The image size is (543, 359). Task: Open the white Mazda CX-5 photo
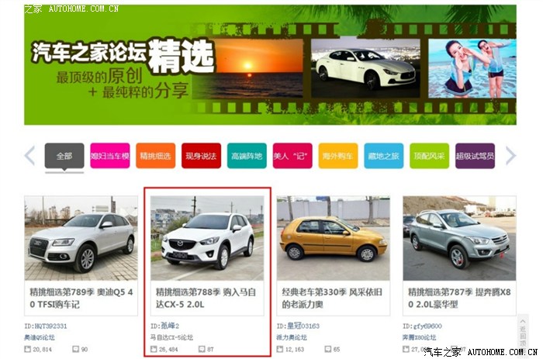(207, 238)
